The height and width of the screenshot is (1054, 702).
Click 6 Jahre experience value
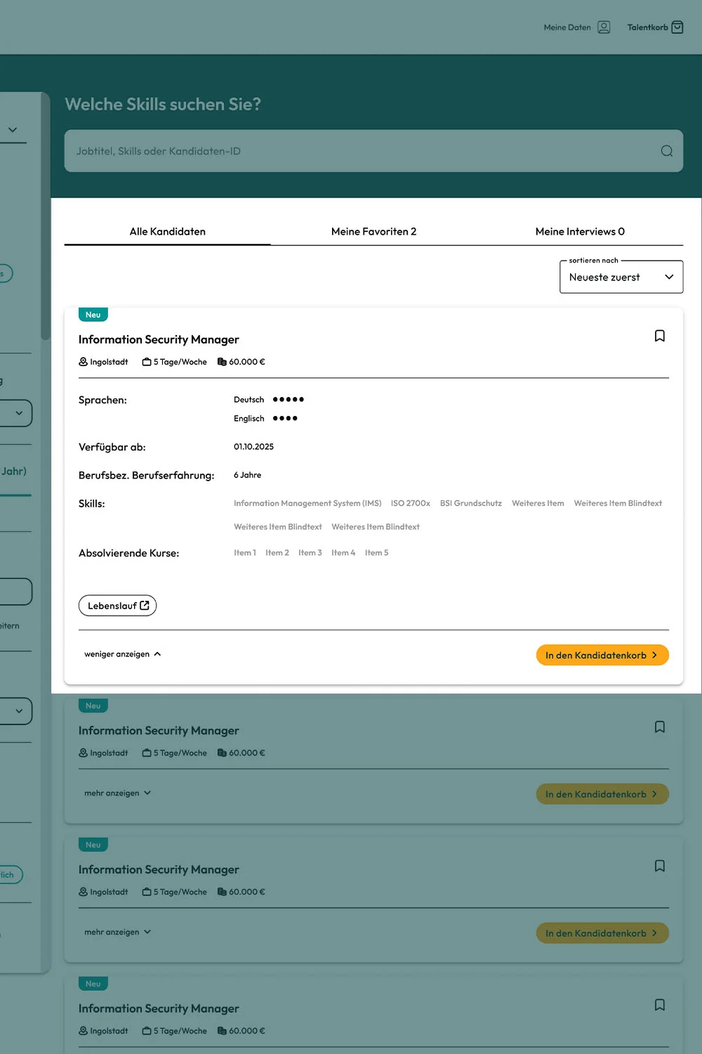point(247,475)
